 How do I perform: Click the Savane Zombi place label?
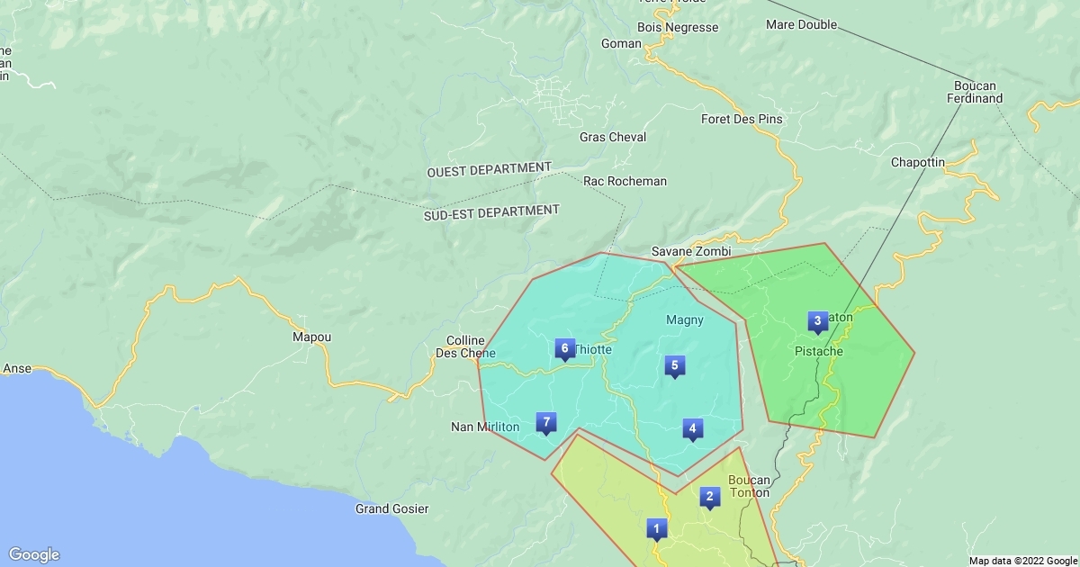691,251
